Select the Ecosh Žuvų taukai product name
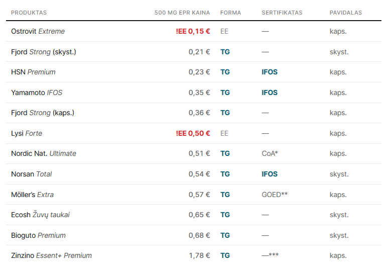 coord(40,215)
